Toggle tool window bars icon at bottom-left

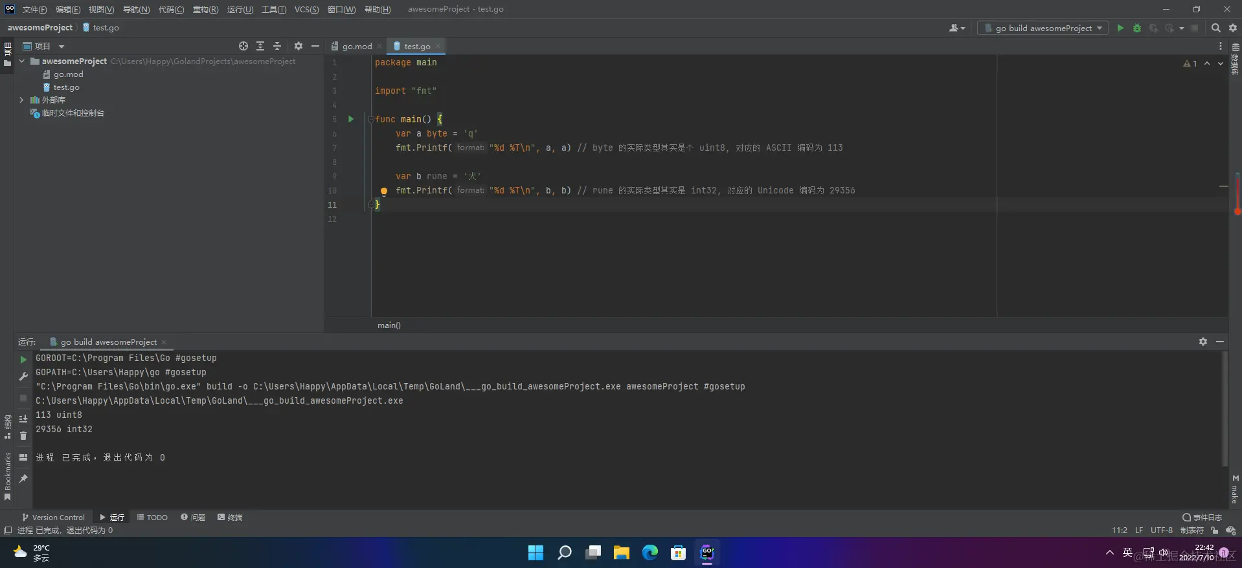(x=8, y=530)
